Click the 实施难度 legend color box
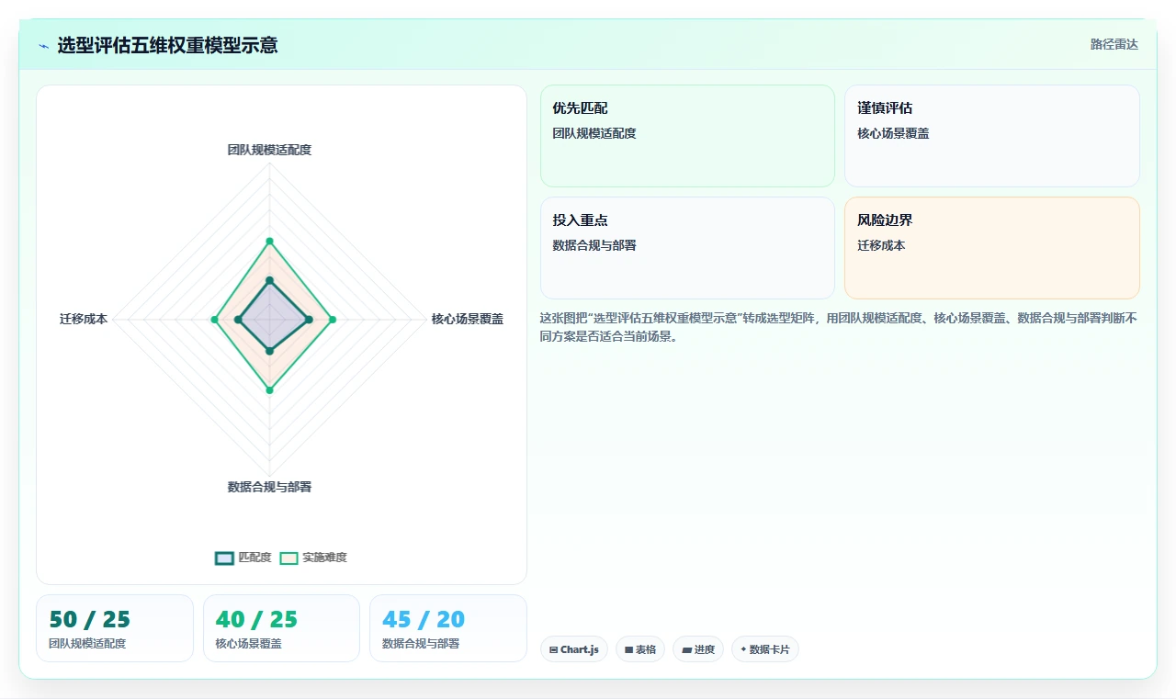 click(x=289, y=558)
